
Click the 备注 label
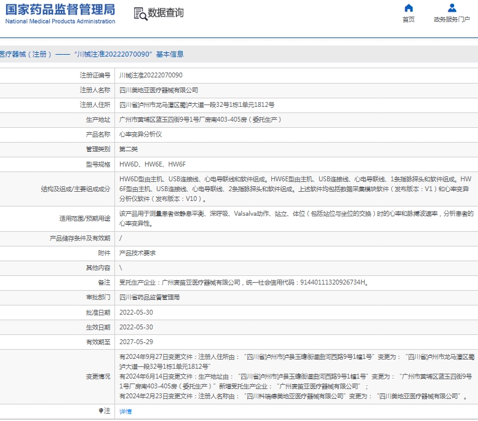(104, 282)
